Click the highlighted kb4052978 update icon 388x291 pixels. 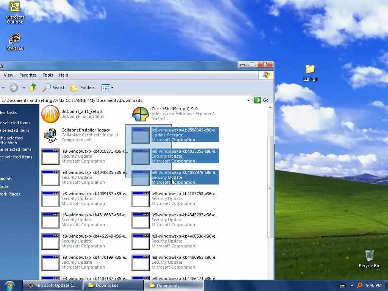[x=141, y=178]
